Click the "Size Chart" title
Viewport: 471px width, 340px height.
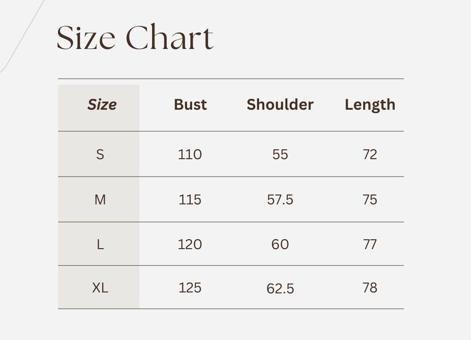point(135,38)
